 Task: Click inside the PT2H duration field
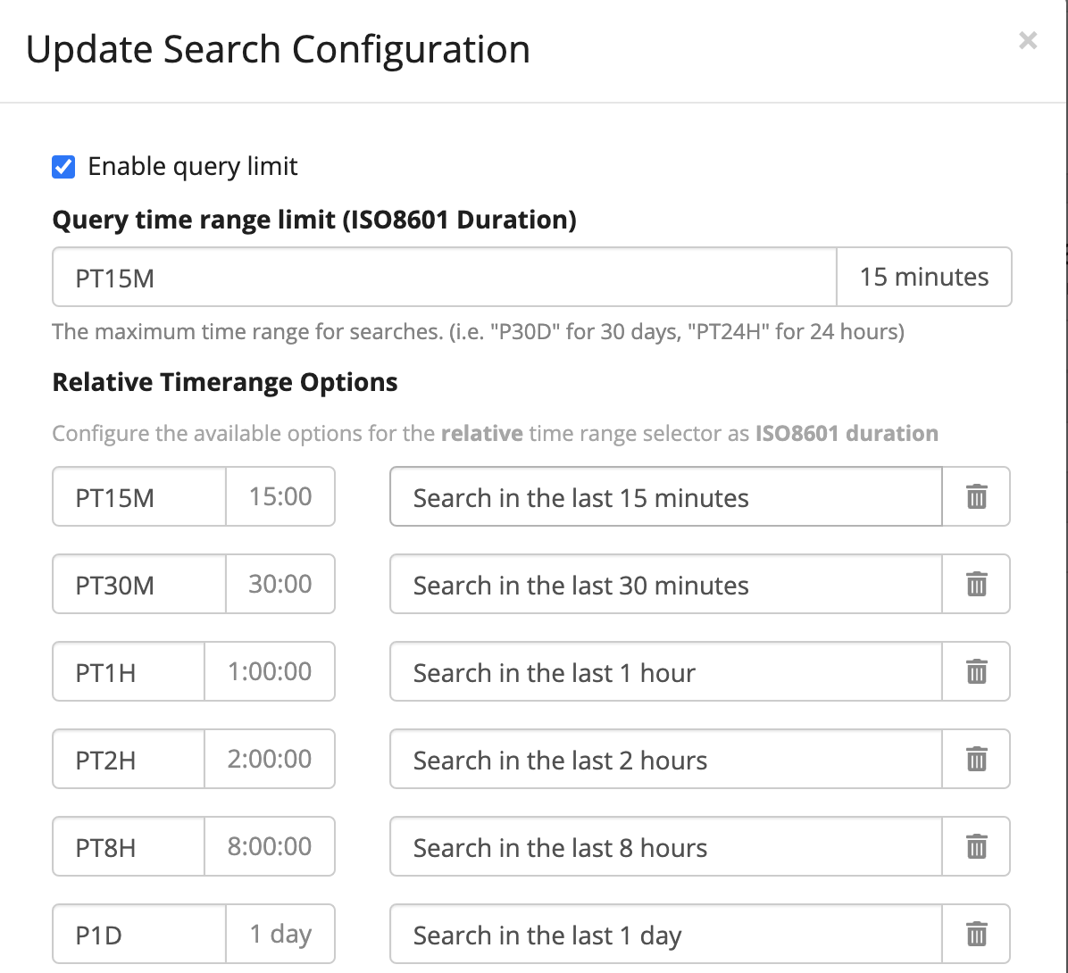tap(125, 759)
